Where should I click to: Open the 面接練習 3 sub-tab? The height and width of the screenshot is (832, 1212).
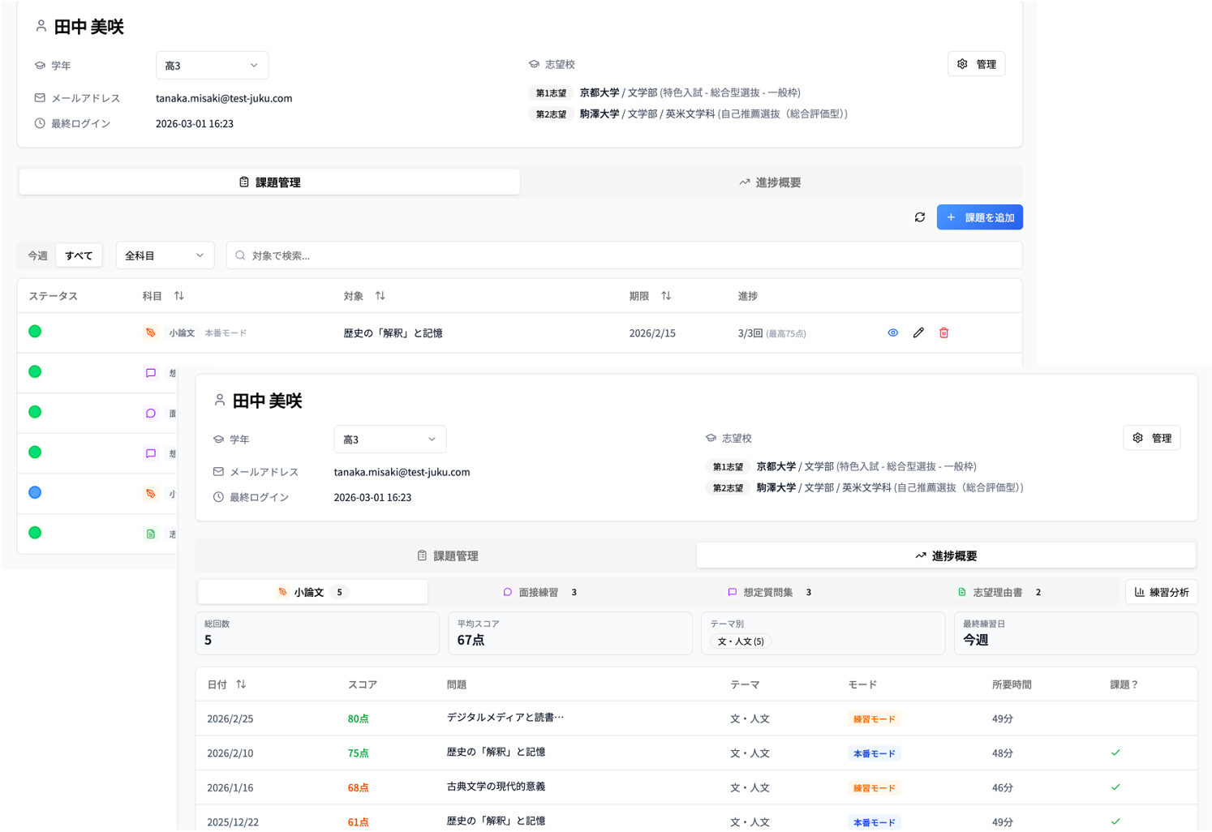click(539, 592)
